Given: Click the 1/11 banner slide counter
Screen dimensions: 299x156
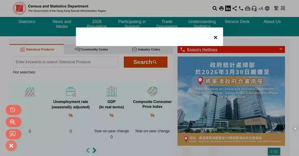Looking at the screenshot, I should pos(274,151).
